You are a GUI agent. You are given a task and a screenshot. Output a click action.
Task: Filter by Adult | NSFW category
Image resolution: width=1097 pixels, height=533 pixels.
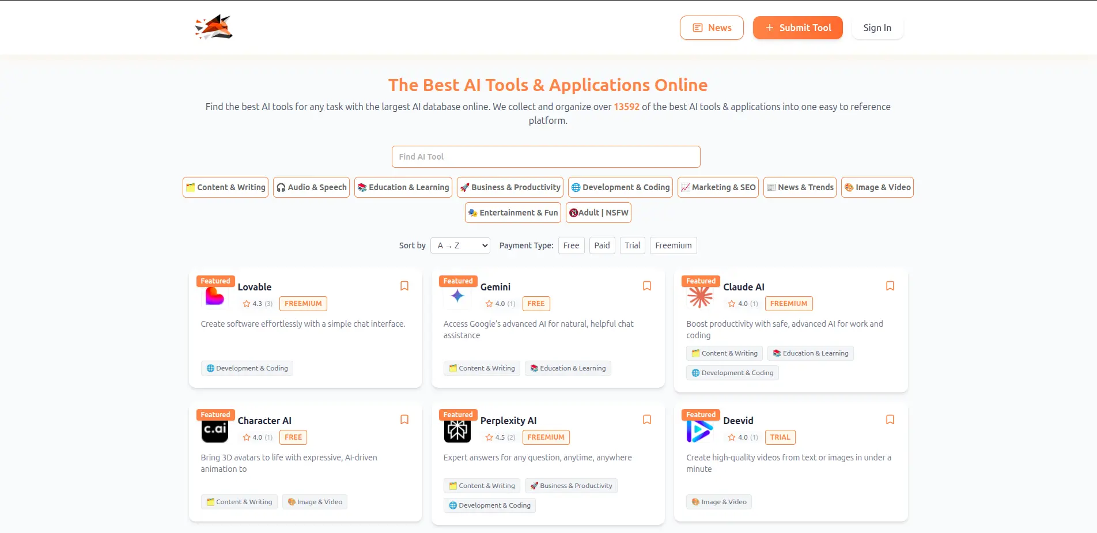pos(599,213)
